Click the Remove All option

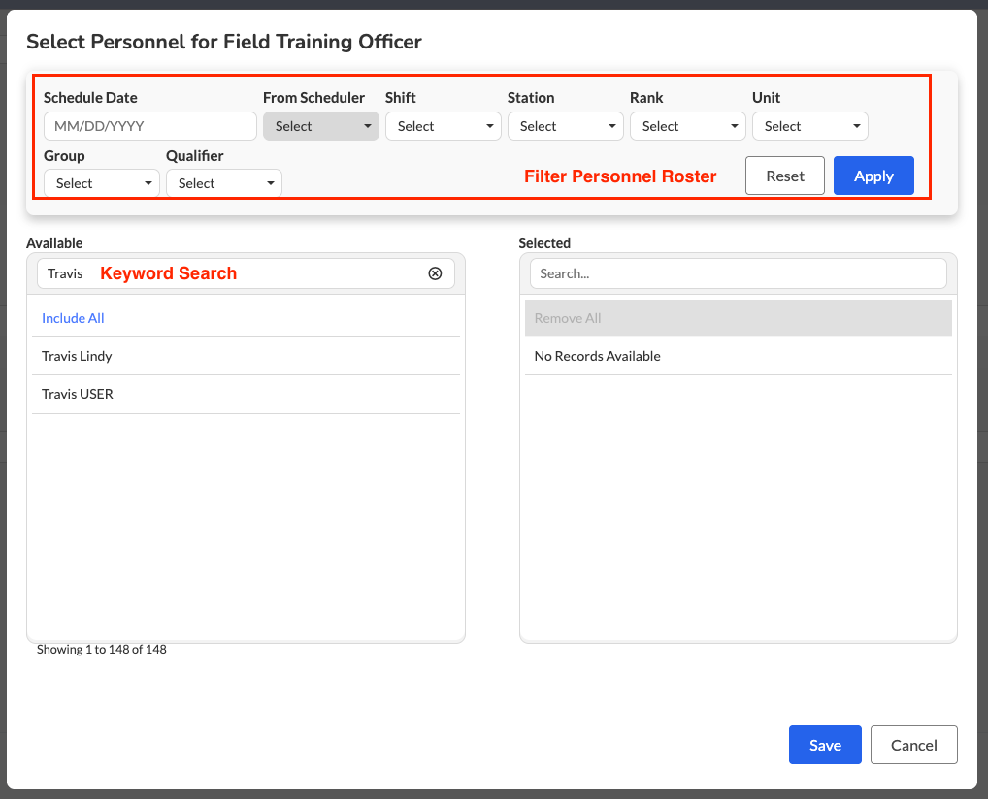pos(738,318)
